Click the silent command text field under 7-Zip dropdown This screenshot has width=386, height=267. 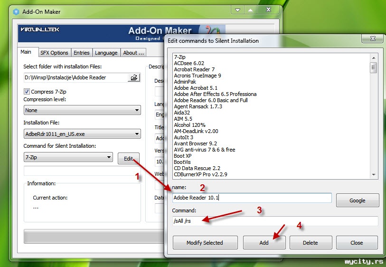(82, 171)
